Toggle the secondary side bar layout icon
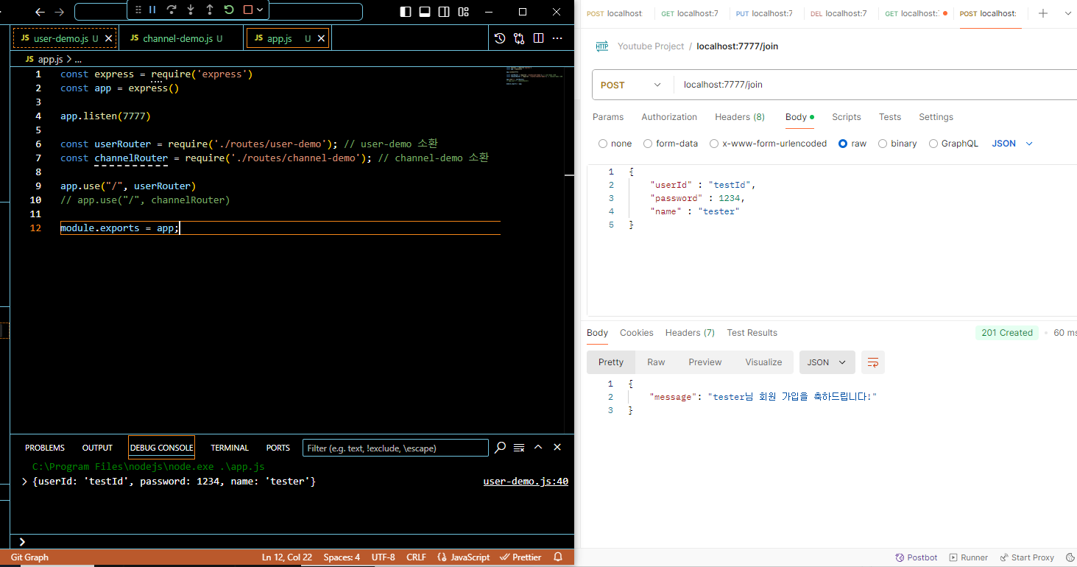 pos(444,12)
